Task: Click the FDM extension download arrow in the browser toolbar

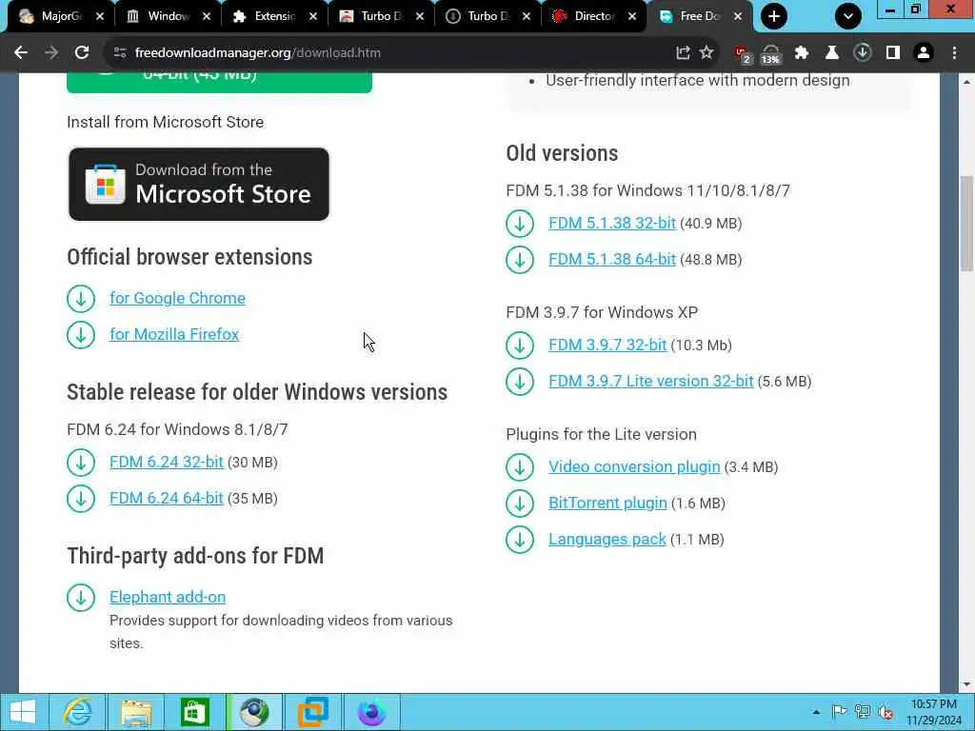Action: pyautogui.click(x=863, y=53)
